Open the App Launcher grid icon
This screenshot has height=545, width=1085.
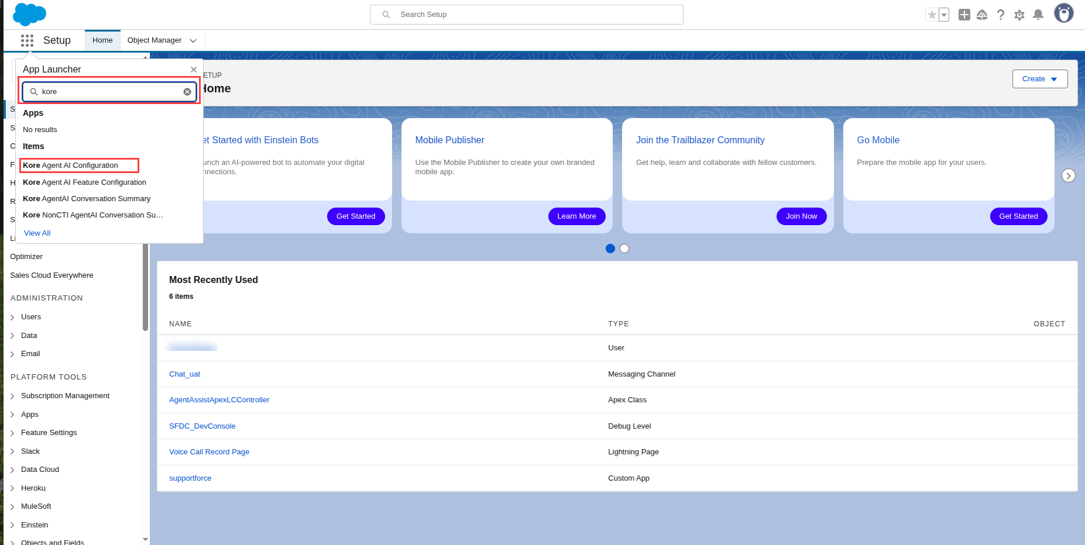click(27, 40)
